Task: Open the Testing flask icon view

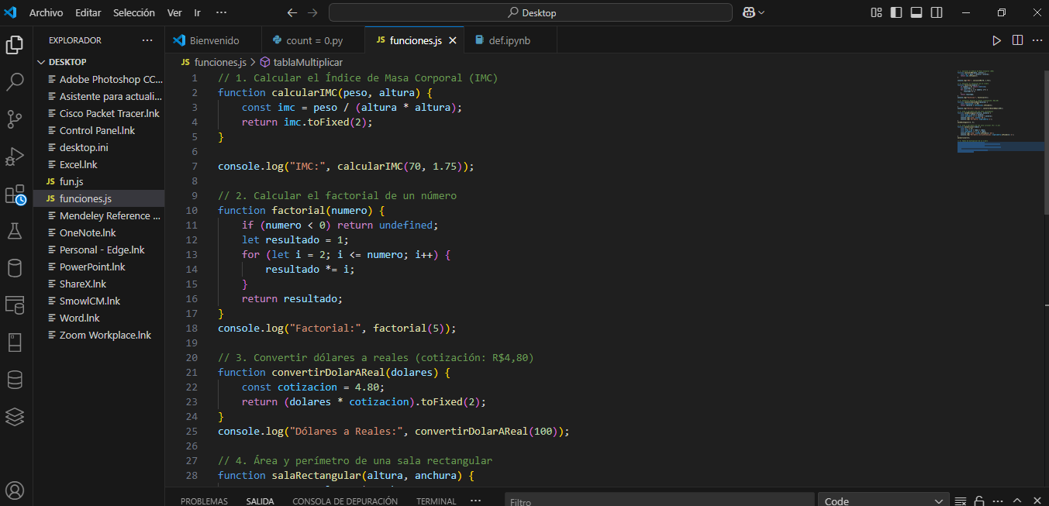Action: tap(15, 230)
